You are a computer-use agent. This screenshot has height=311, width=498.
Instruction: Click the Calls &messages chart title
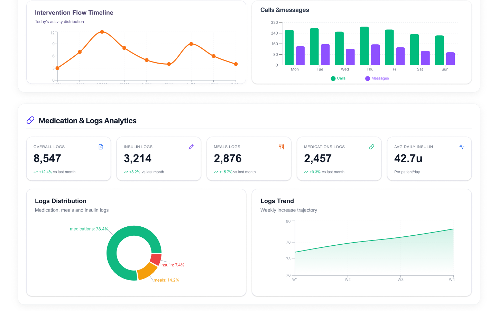285,10
